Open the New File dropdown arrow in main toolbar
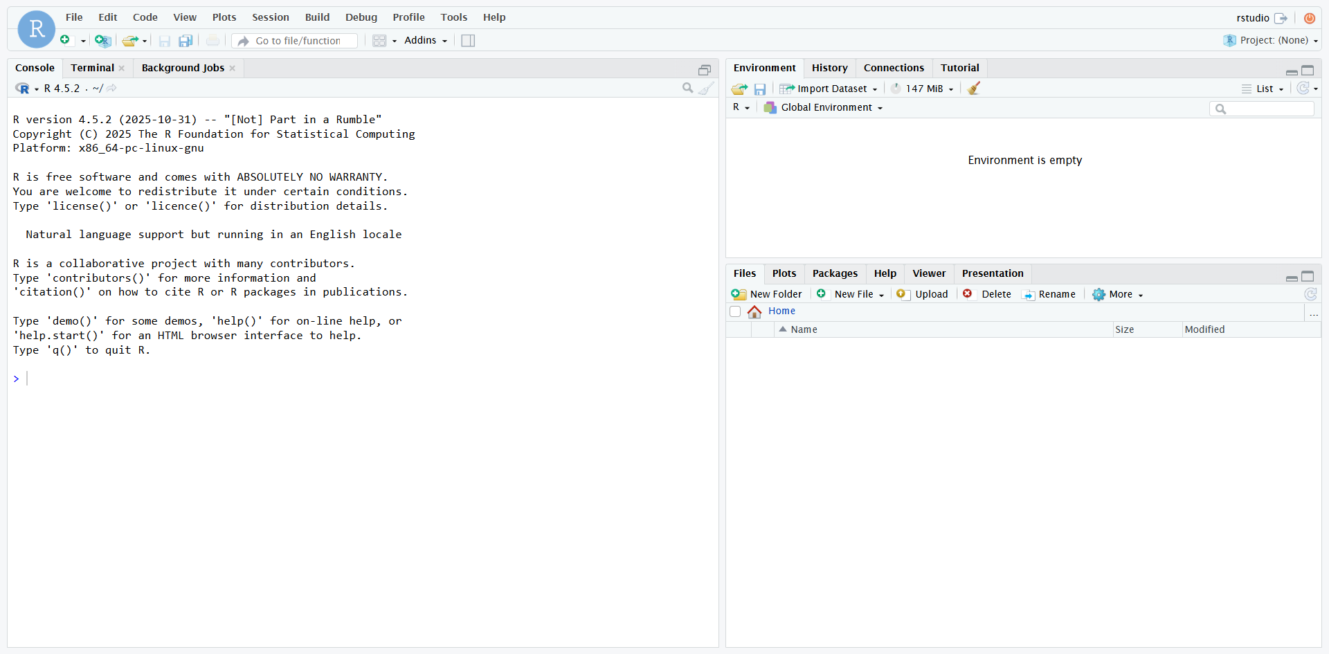This screenshot has width=1329, height=654. [x=83, y=41]
